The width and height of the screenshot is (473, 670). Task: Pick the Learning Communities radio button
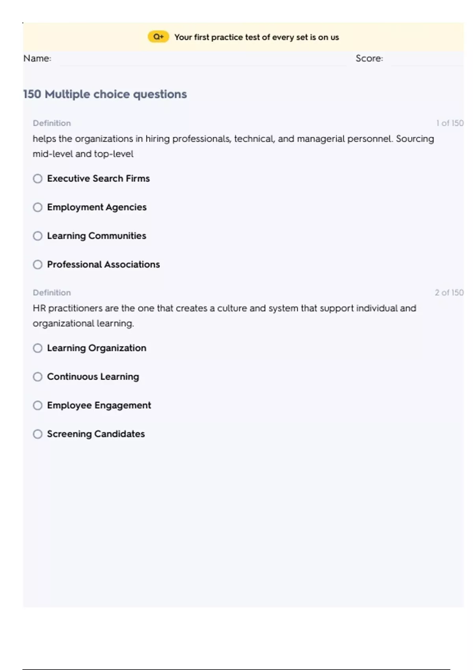pyautogui.click(x=37, y=236)
